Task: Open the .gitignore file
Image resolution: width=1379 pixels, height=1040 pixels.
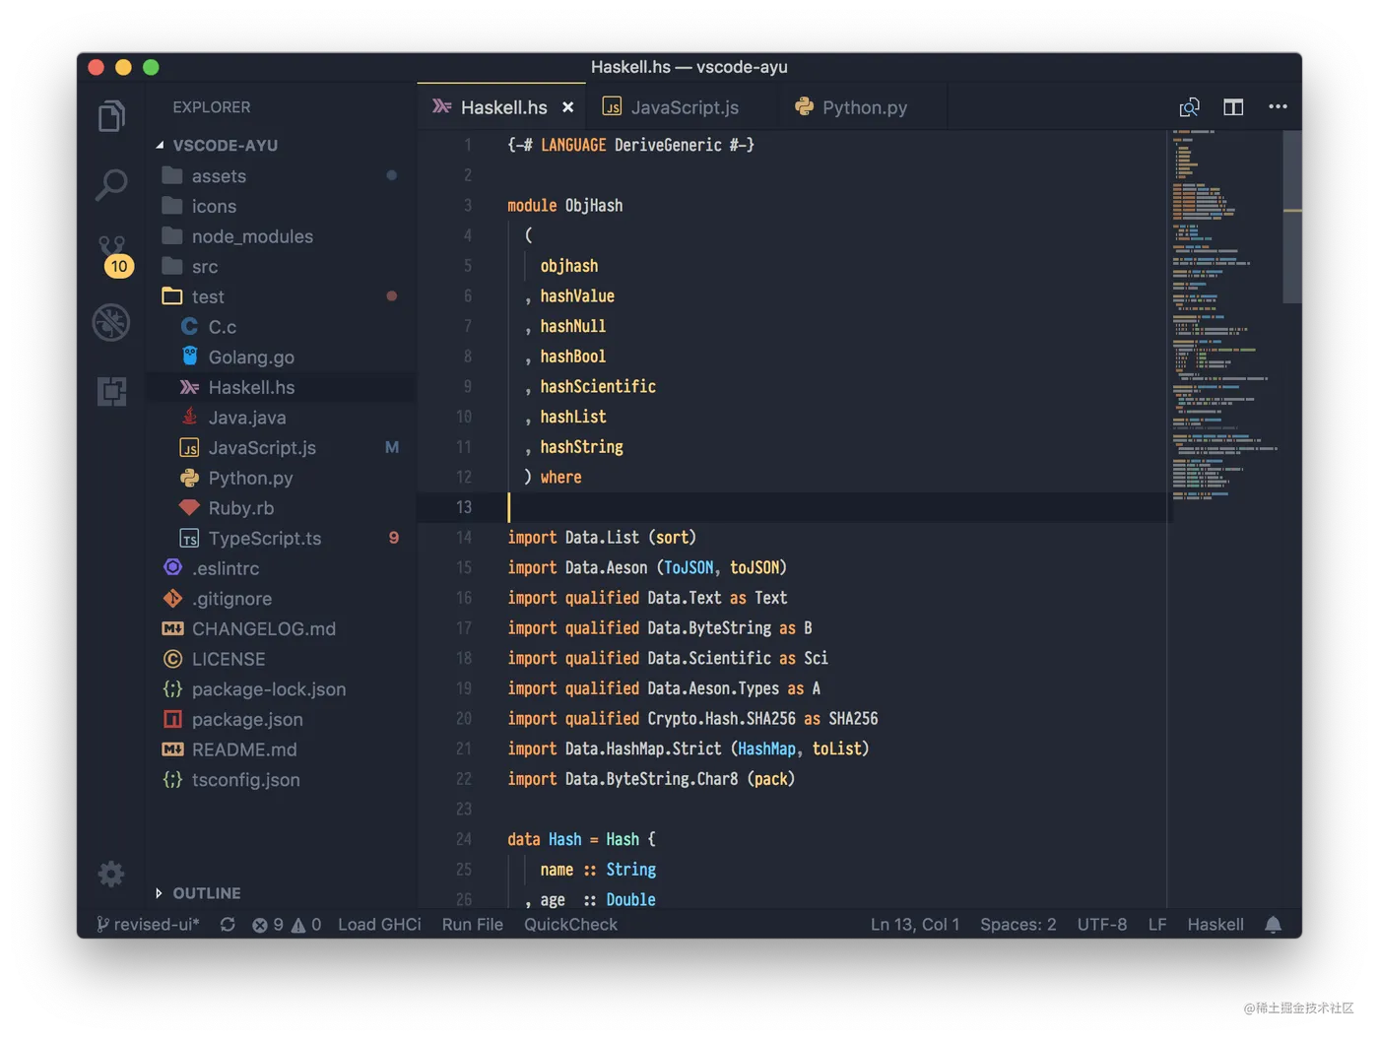Action: pos(281,599)
